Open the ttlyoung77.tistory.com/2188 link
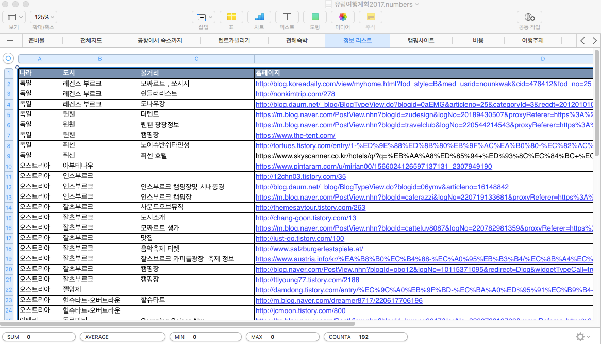This screenshot has height=344, width=601. (307, 280)
